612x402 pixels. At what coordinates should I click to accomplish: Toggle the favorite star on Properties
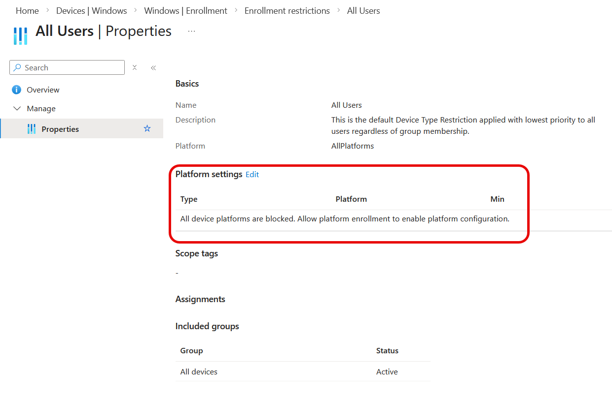click(x=147, y=128)
